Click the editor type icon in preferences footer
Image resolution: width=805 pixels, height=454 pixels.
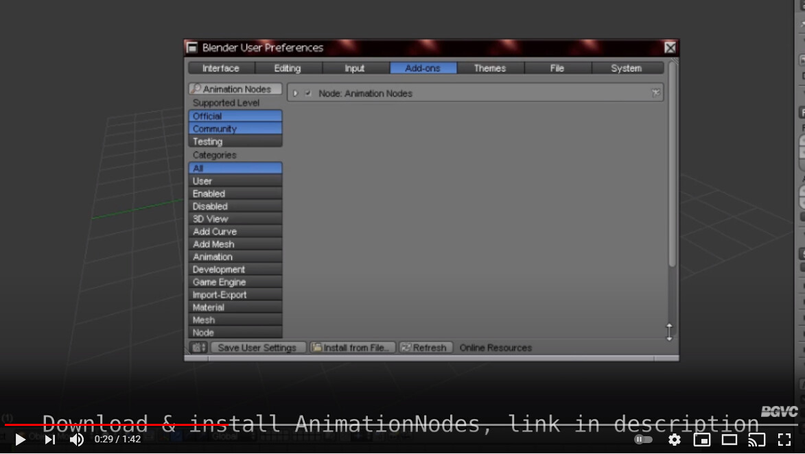click(199, 348)
